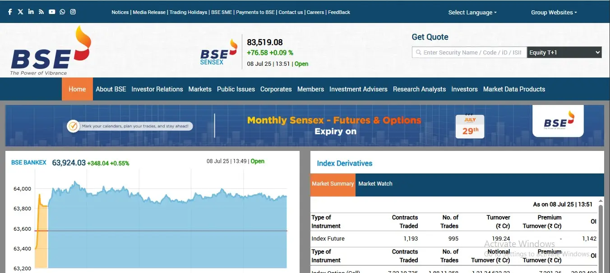Screen dimensions: 610x273
Task: Open the Equity T+1 selector
Action: (x=564, y=52)
